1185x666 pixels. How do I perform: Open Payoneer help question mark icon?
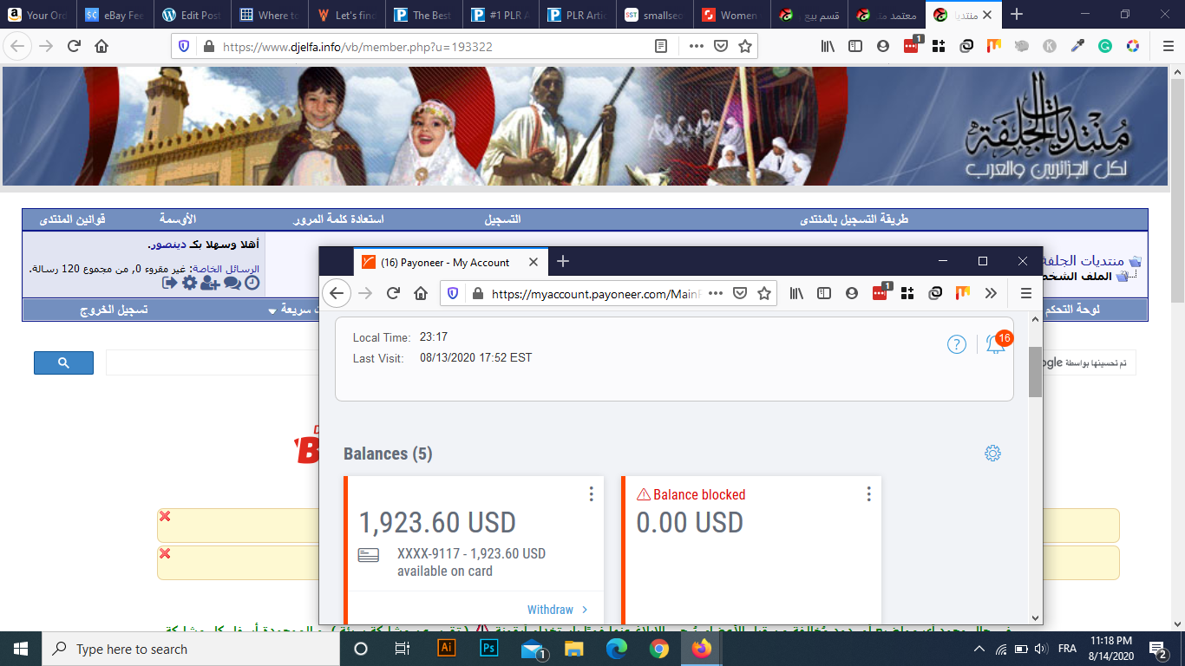(x=956, y=345)
